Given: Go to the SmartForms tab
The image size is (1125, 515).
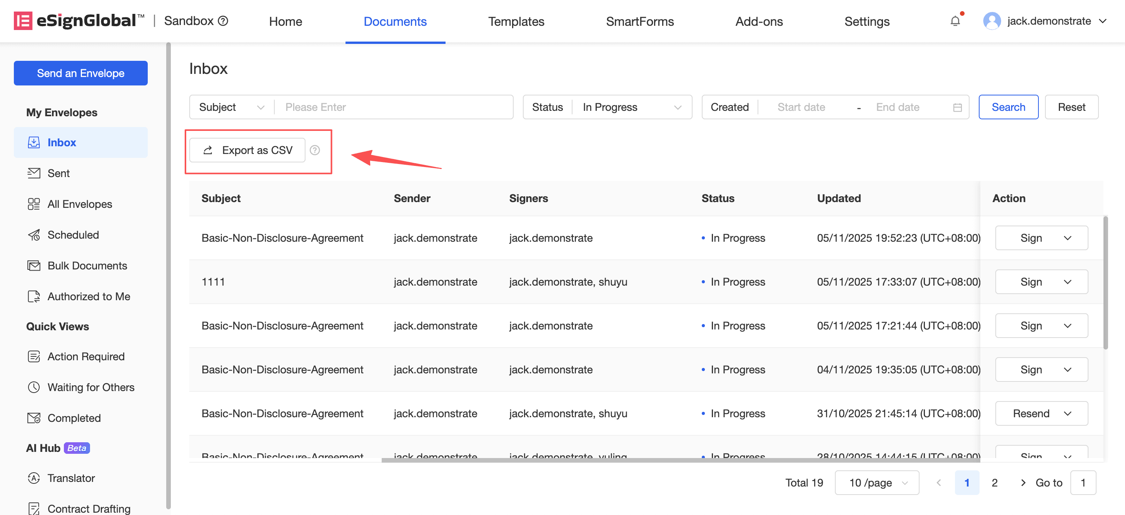Looking at the screenshot, I should click(x=639, y=21).
